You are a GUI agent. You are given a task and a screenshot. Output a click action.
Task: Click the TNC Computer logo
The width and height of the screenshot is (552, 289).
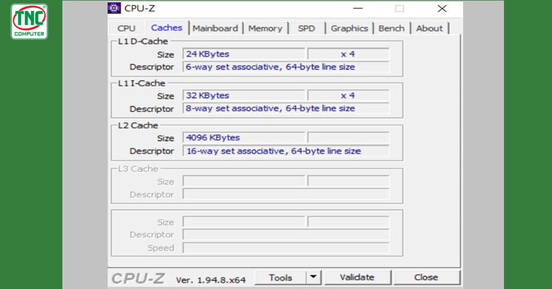click(x=29, y=21)
